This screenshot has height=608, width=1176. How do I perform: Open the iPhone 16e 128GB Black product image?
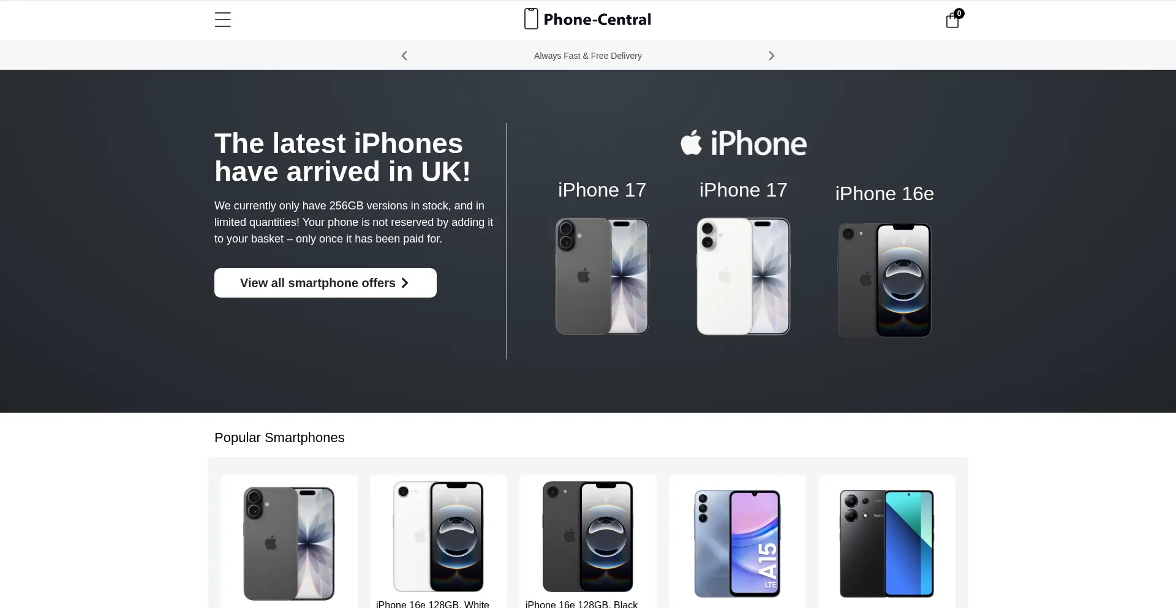click(588, 536)
